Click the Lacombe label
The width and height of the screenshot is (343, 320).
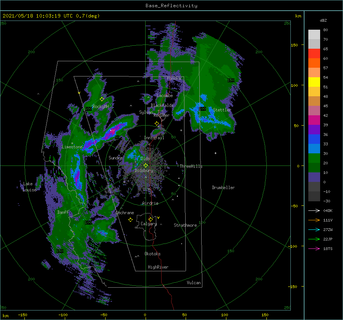(165, 96)
